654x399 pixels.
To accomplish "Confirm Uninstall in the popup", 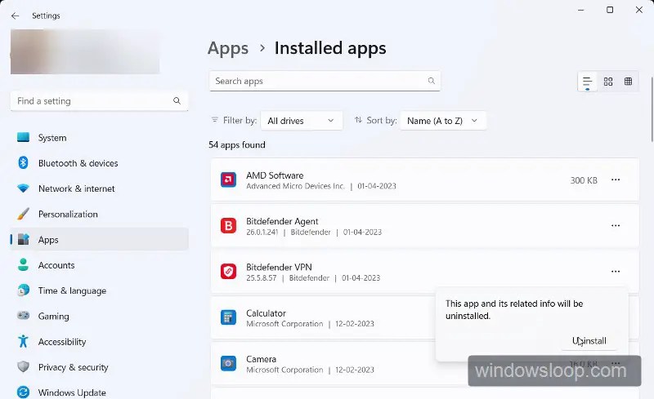I will point(589,341).
